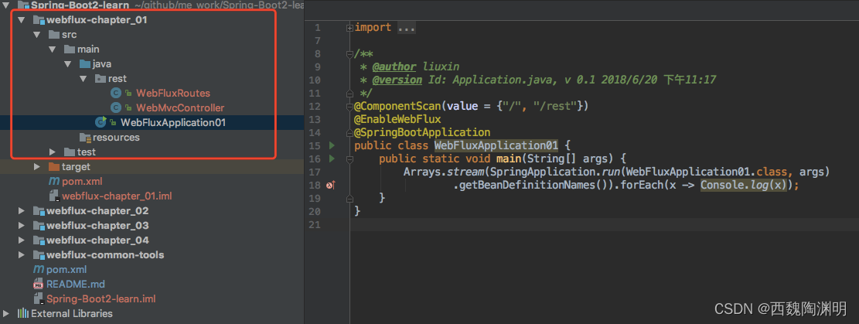Click the WebFluxApplication01 class name in editor
The image size is (859, 324).
pyautogui.click(x=496, y=146)
